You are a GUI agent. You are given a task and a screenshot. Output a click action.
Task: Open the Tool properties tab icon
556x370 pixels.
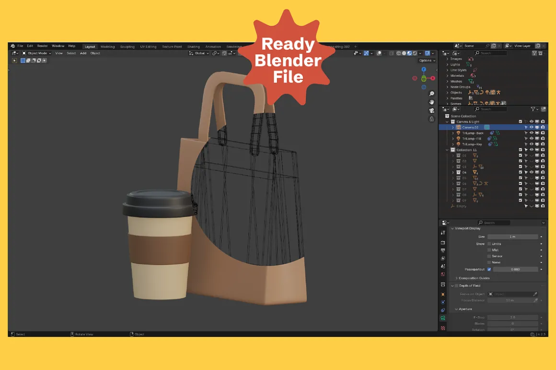(443, 233)
